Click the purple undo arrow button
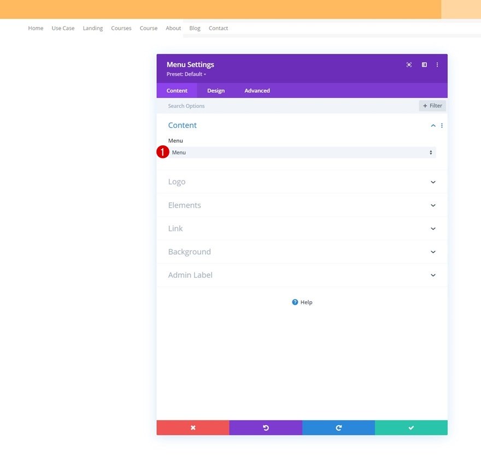The height and width of the screenshot is (458, 481). coord(266,427)
